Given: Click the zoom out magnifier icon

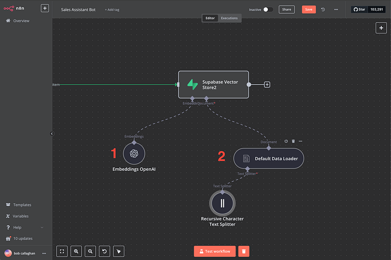Looking at the screenshot, I should [90, 251].
